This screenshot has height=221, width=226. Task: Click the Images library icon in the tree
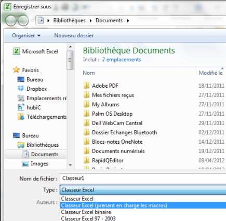click(x=25, y=163)
